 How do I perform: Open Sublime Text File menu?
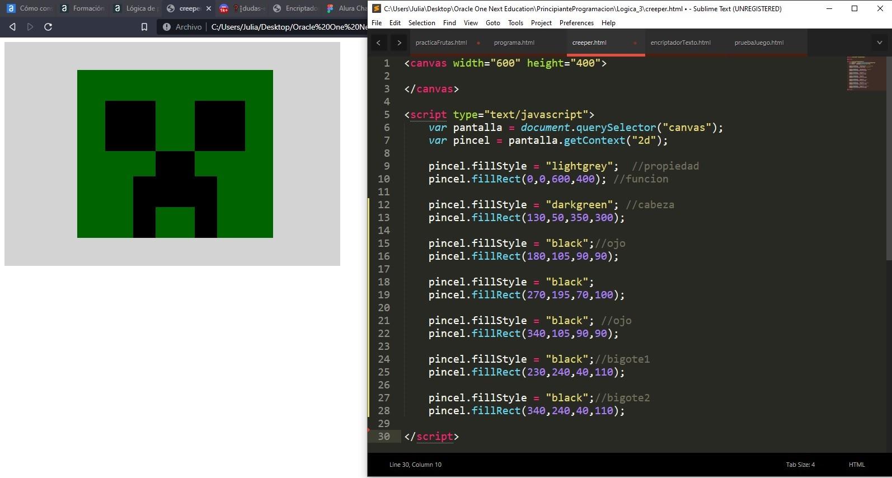point(377,23)
